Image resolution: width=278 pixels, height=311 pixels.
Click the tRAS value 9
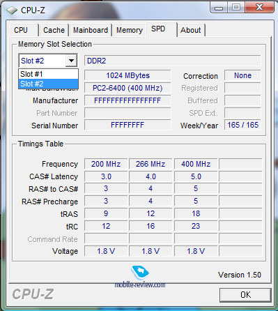click(x=106, y=213)
